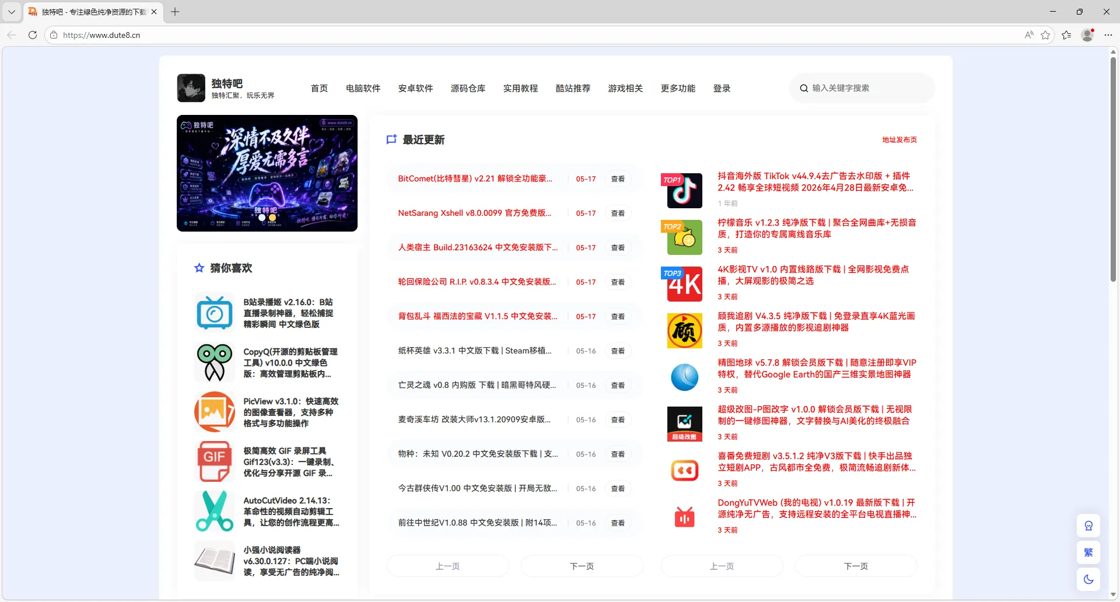Viewport: 1120px width, 602px height.
Task: Go to 首页 in navigation
Action: pos(319,88)
